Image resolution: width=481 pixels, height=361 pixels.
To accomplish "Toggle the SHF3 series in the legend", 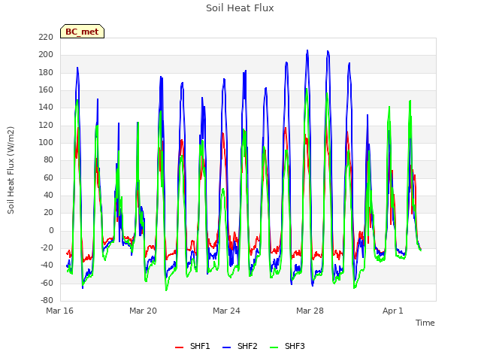I will pyautogui.click(x=287, y=346).
